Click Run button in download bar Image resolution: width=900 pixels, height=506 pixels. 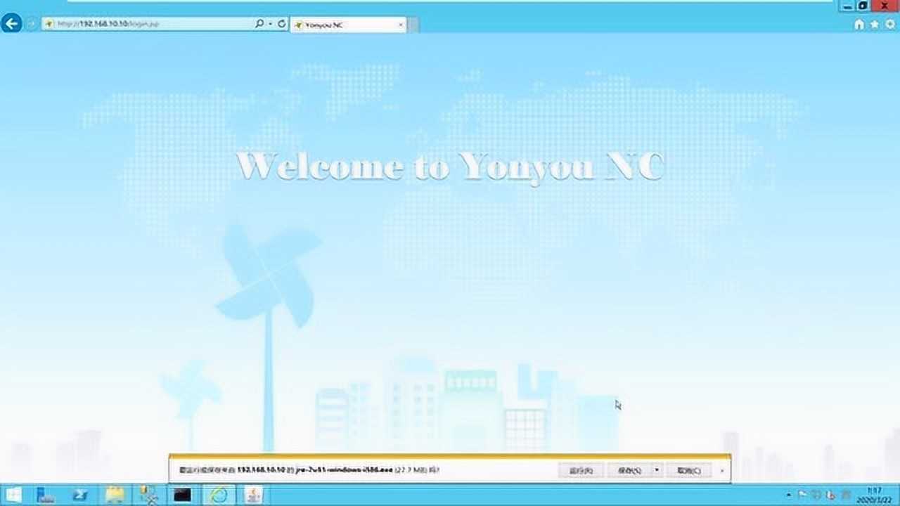tap(581, 470)
